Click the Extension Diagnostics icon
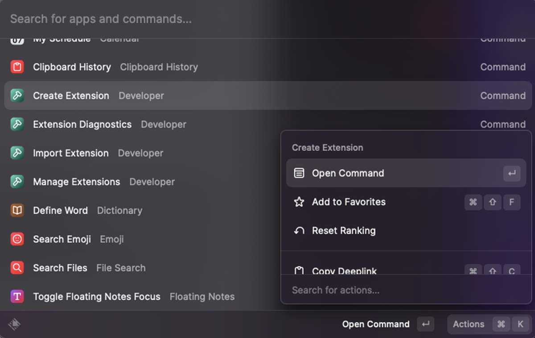The image size is (535, 338). tap(16, 124)
